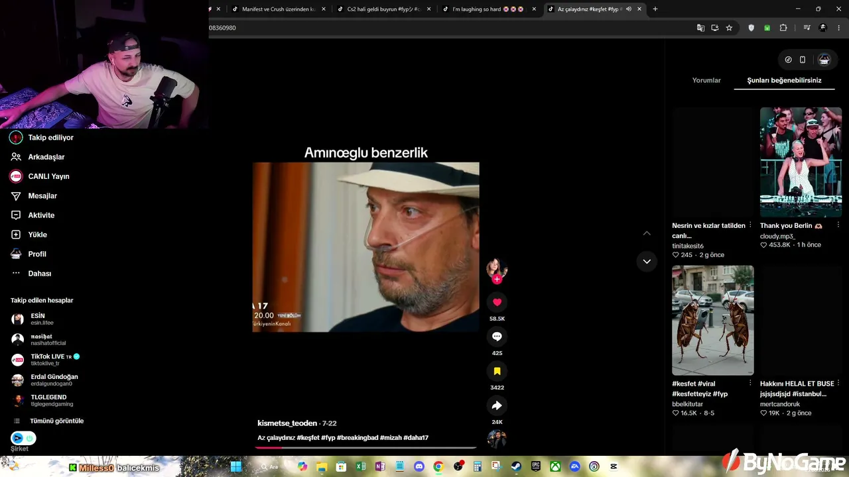Screen dimensions: 849x477
Task: Open the Yükle upload page
Action: click(29, 235)
